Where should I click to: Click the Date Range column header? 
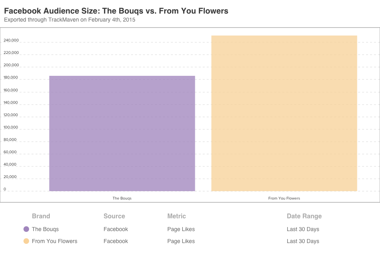[x=304, y=216]
